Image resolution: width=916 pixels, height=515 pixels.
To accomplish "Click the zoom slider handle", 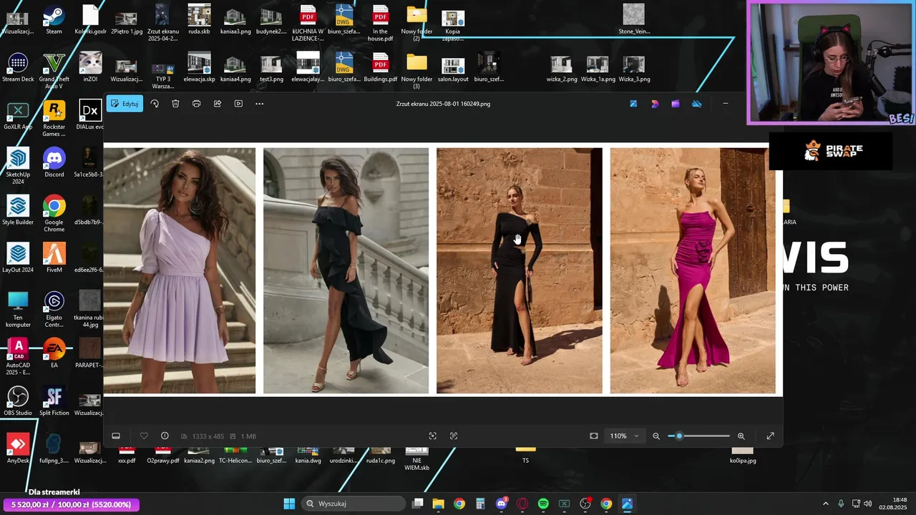I will point(679,436).
